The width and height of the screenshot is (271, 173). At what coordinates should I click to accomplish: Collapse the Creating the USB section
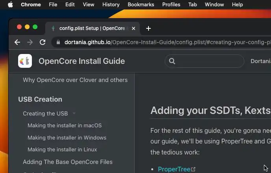tap(74, 113)
